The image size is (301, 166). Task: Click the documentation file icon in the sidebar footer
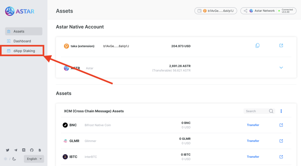(x=40, y=150)
